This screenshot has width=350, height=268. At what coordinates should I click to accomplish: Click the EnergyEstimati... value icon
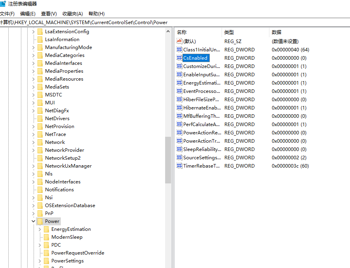[179, 83]
